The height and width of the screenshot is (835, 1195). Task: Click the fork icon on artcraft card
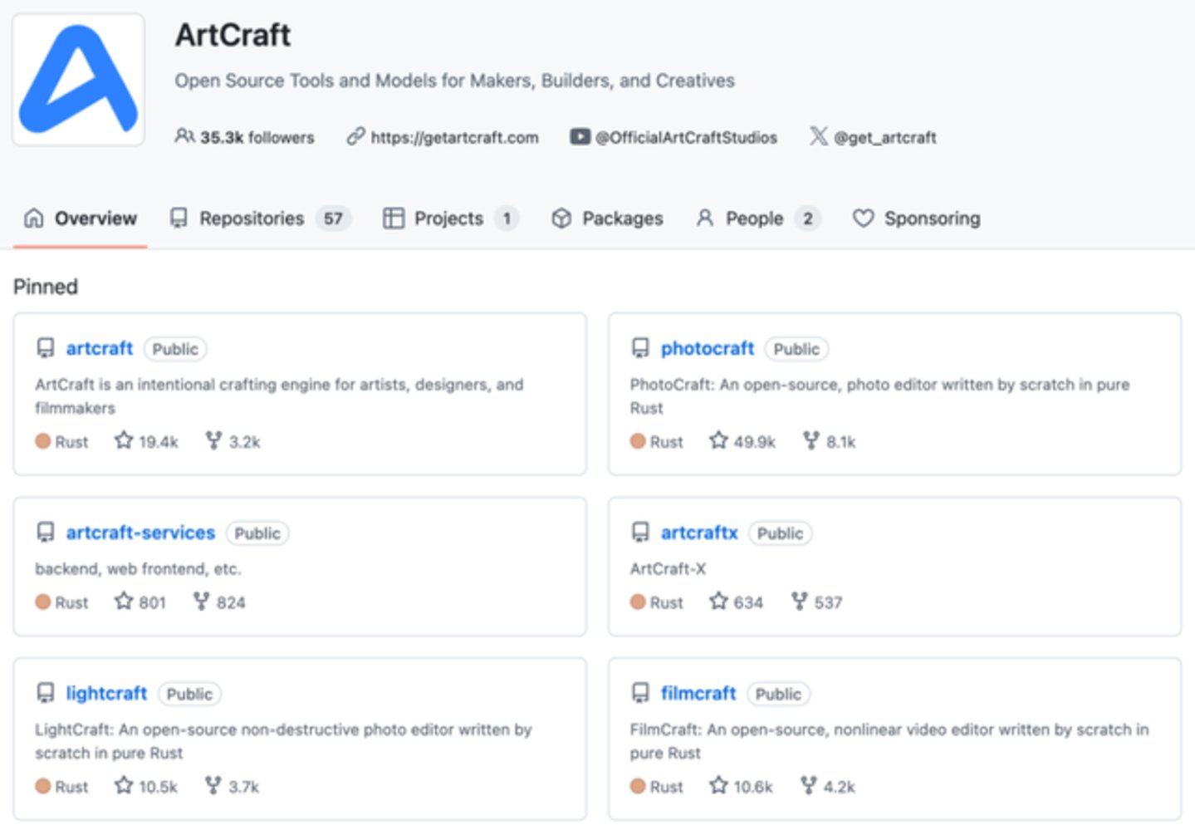(213, 440)
